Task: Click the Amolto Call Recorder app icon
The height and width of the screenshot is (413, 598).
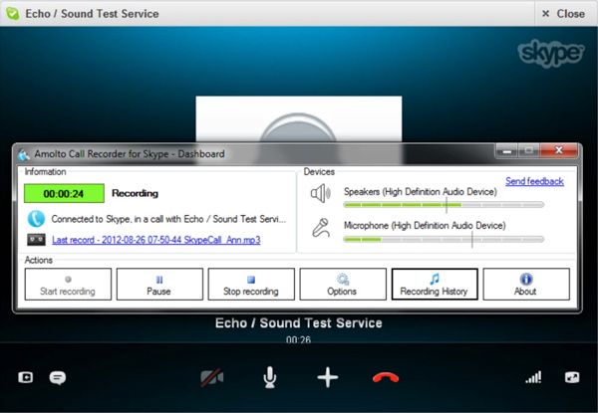Action: 23,154
